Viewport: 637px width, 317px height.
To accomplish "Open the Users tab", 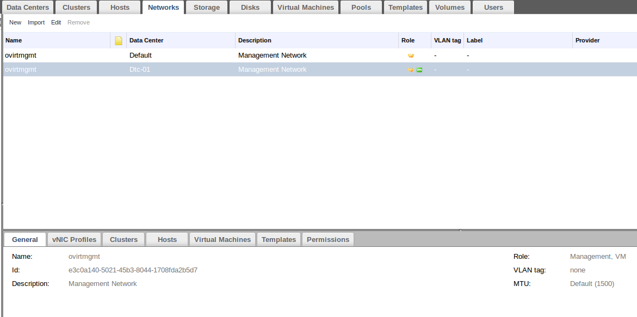I will [x=493, y=8].
